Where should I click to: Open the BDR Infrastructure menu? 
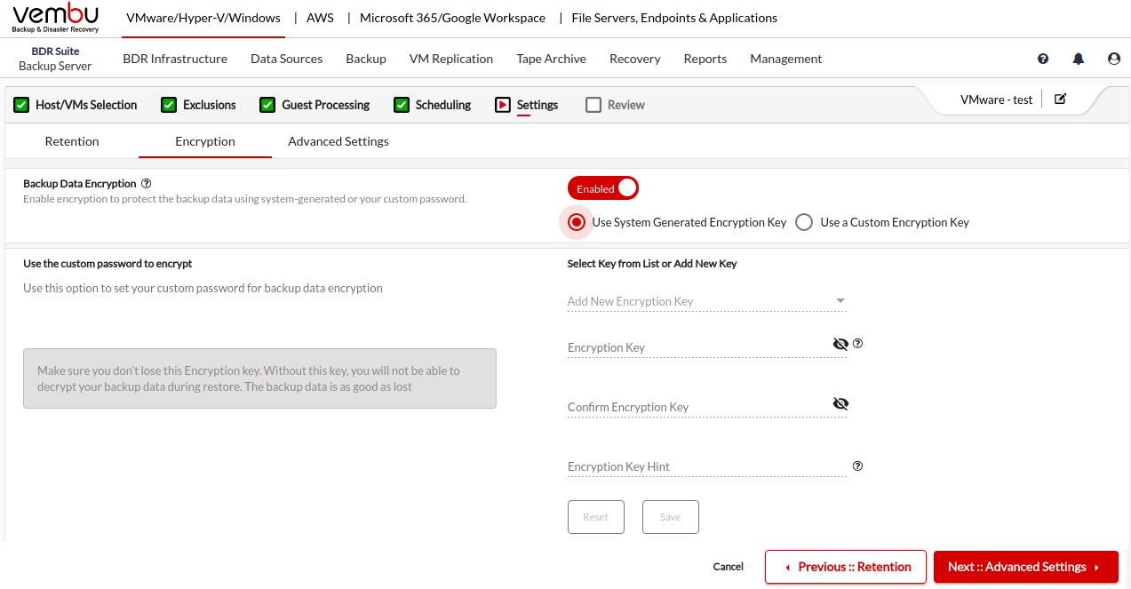click(175, 59)
